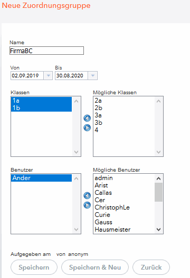Viewport: 190px width, 278px height.
Task: Select class 3b in Mögliche Klassen
Action: [124, 123]
